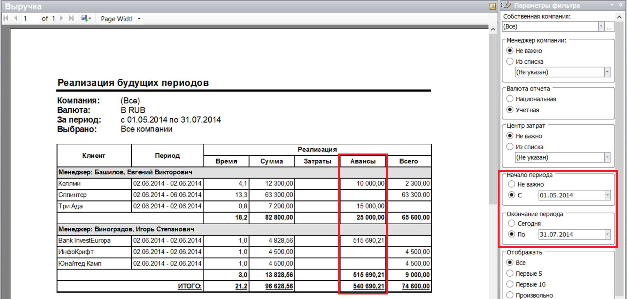Click the report viewer scroll up arrow
627x299 pixels.
click(x=493, y=29)
